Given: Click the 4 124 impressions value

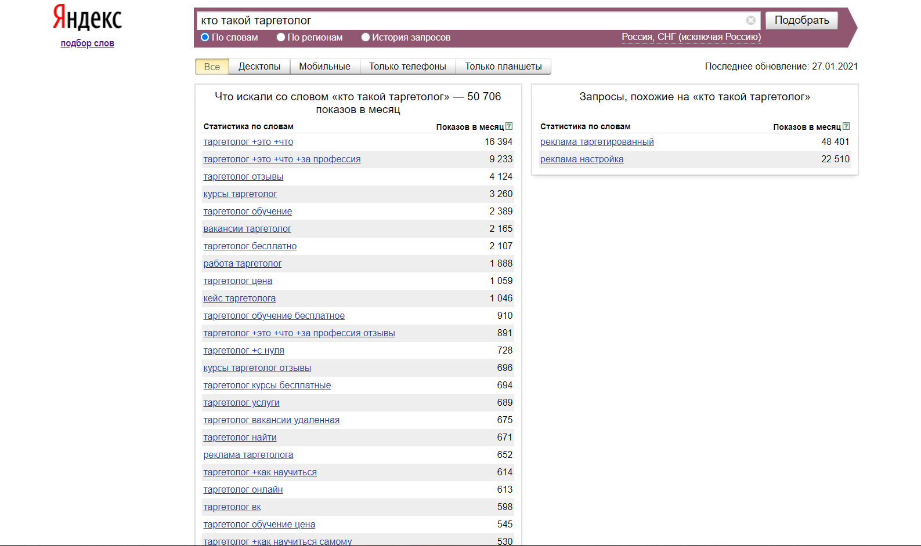Looking at the screenshot, I should [x=501, y=177].
